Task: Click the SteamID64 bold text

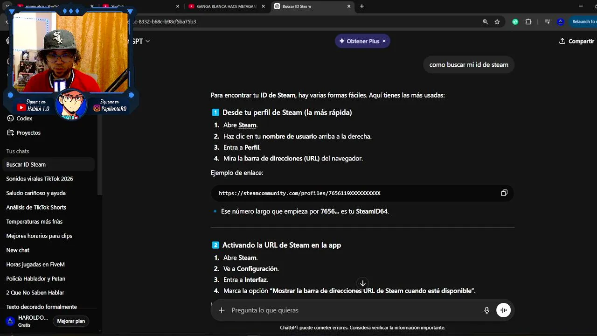Action: pos(372,211)
